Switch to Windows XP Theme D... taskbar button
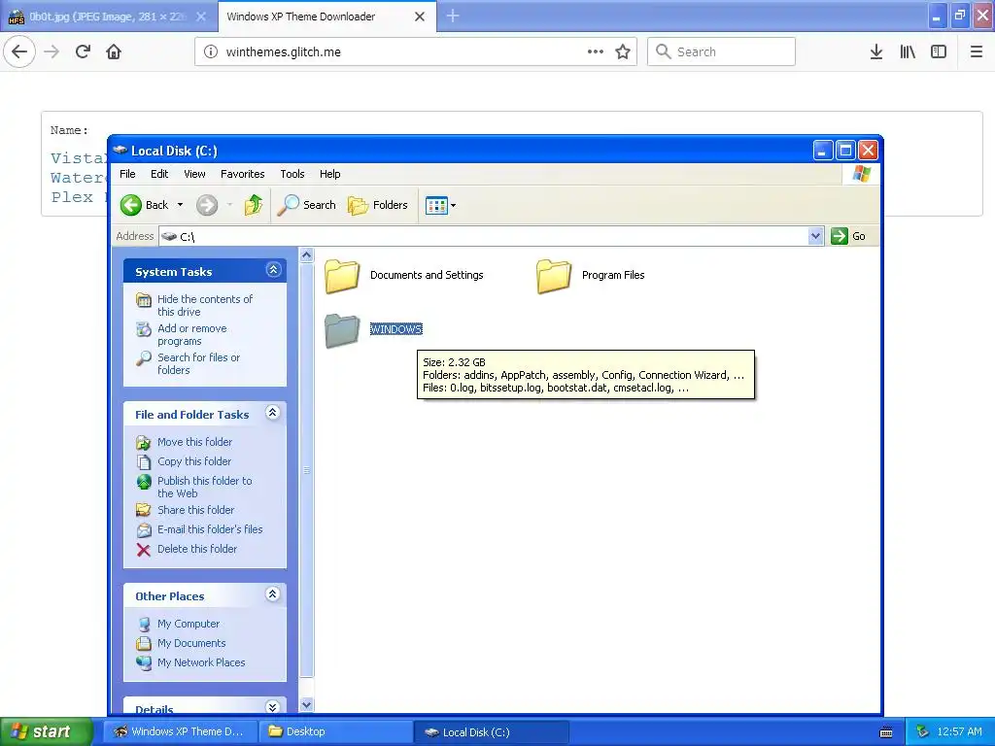 (x=181, y=731)
